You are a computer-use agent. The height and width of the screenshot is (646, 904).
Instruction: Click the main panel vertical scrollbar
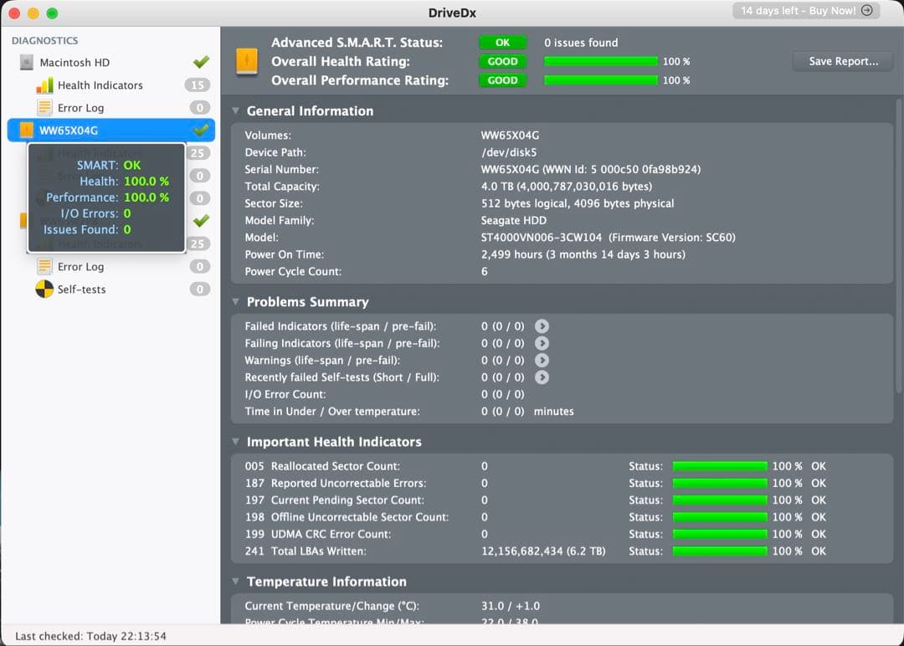click(899, 248)
